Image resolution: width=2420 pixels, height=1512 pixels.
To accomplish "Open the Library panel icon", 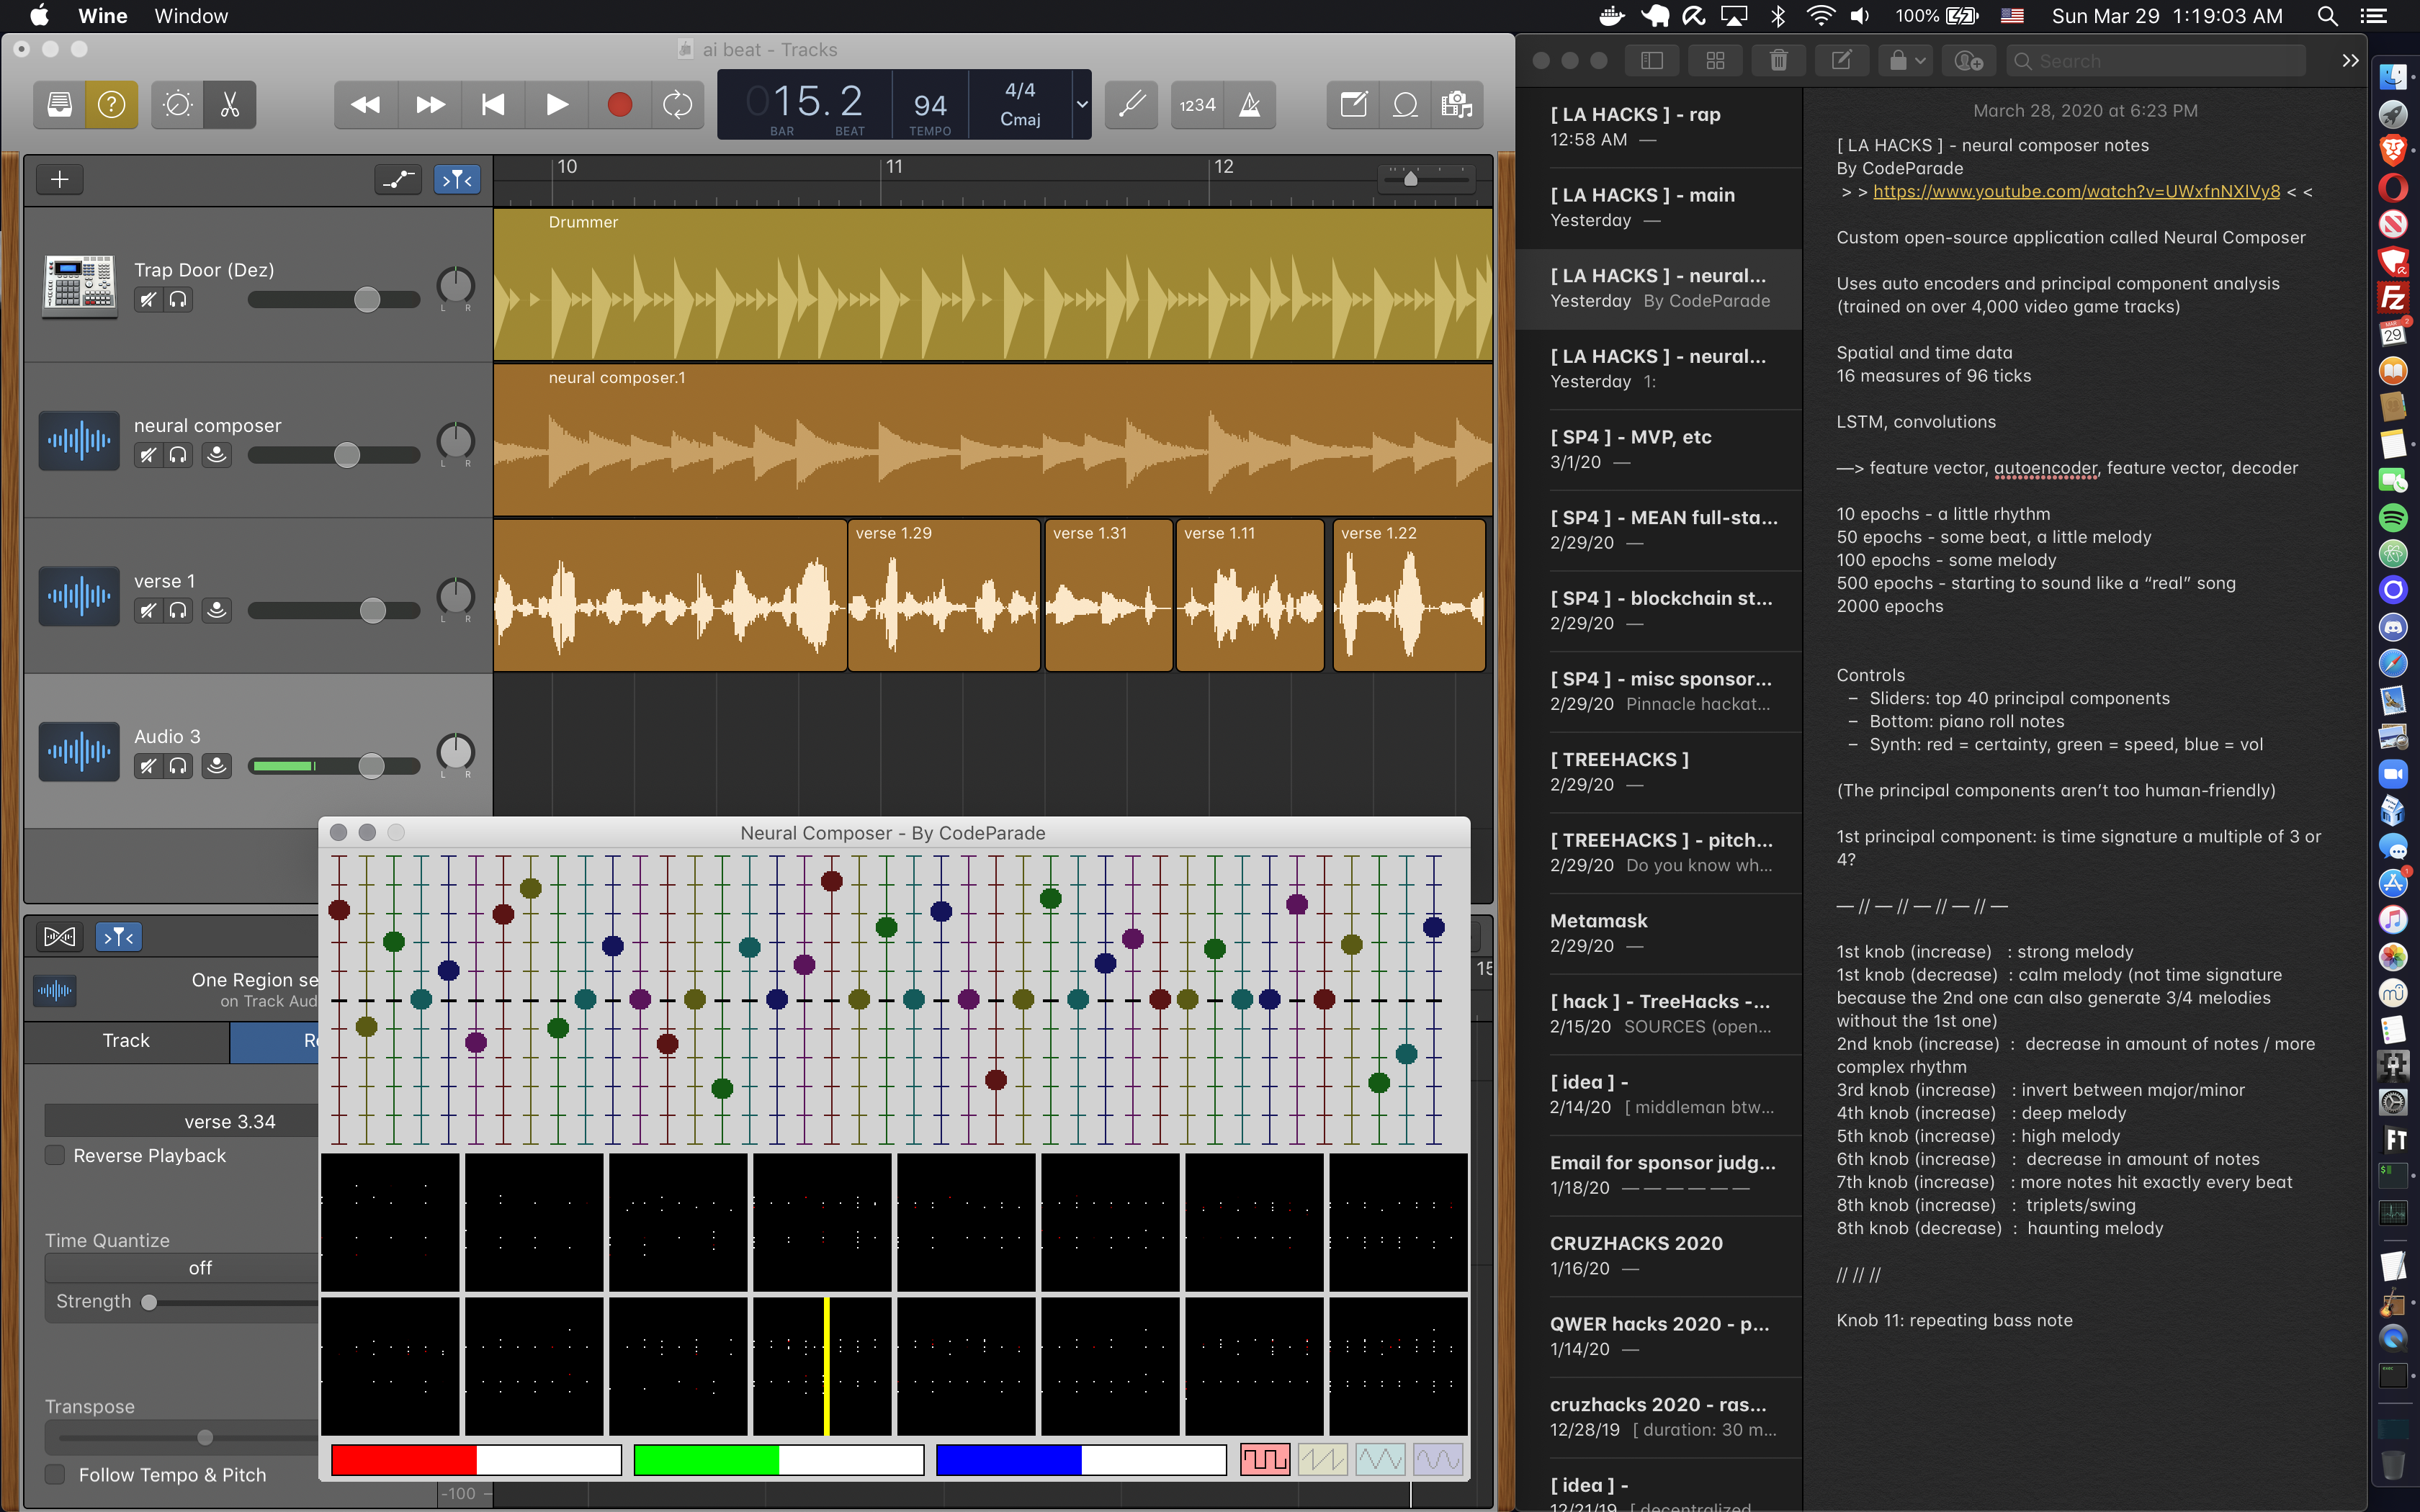I will pos(59,104).
